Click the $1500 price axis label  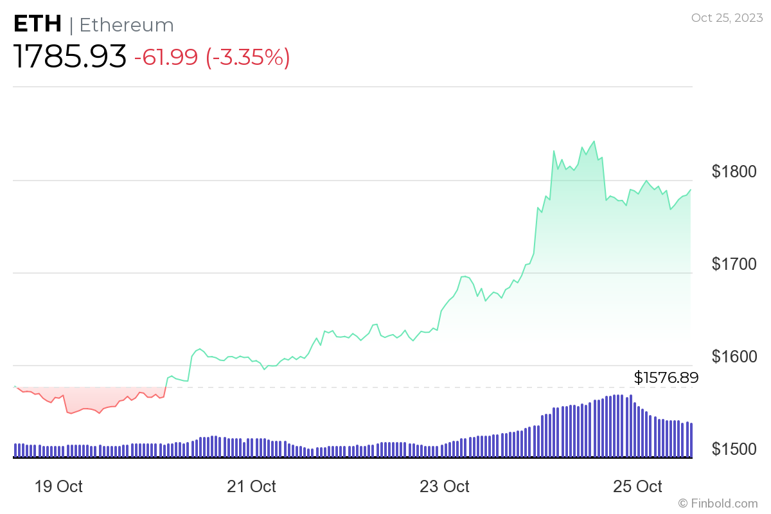734,449
